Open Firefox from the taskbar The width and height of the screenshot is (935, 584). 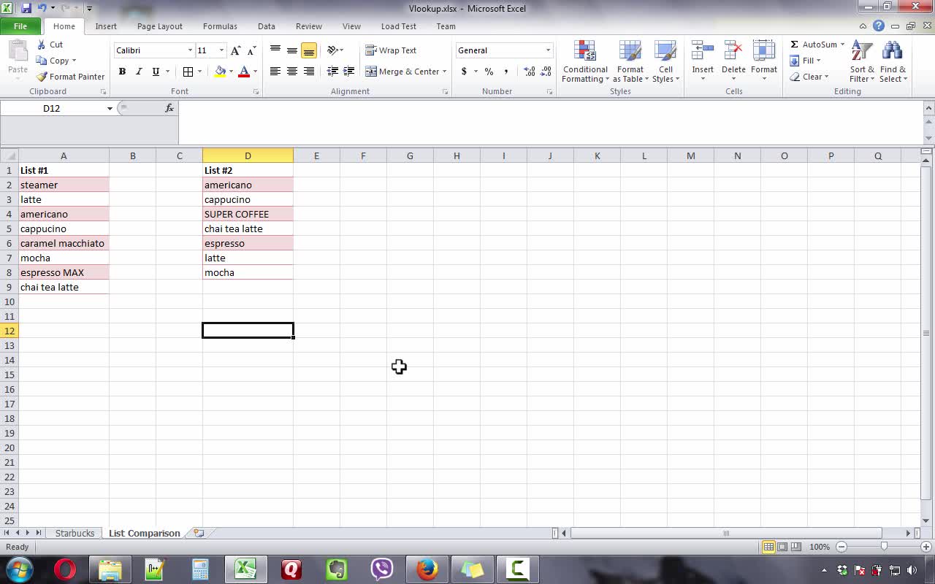427,569
